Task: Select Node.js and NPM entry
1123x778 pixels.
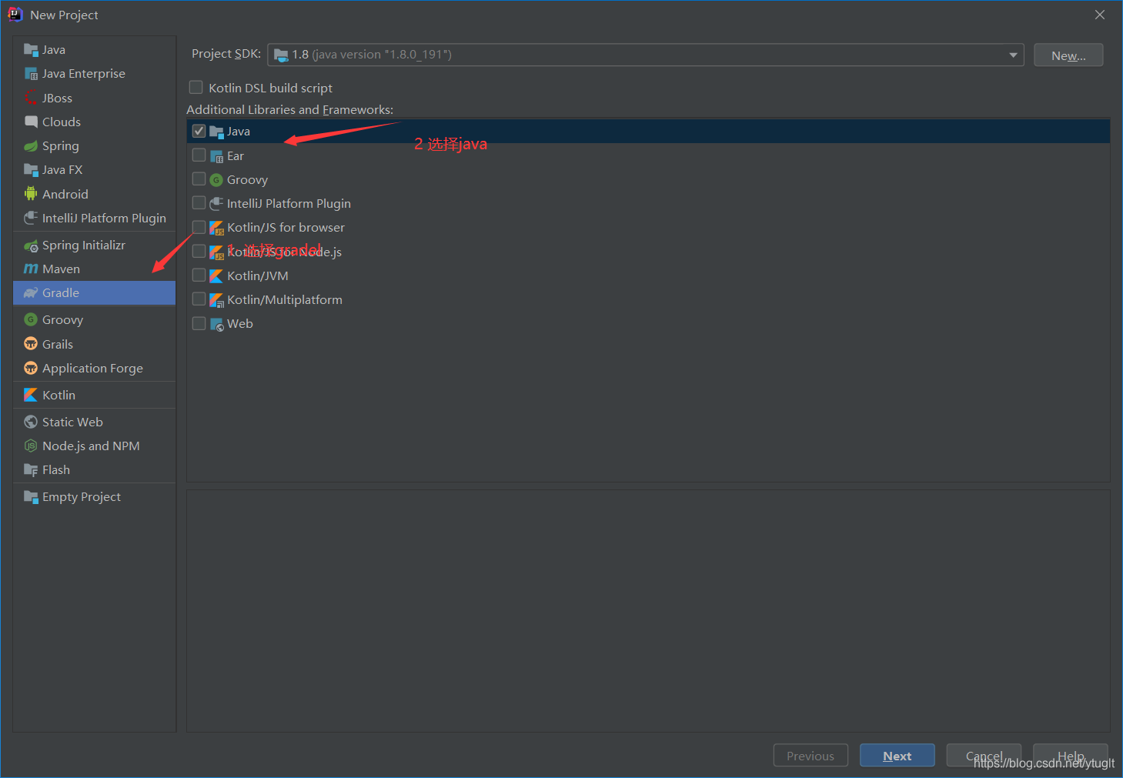Action: click(x=94, y=446)
